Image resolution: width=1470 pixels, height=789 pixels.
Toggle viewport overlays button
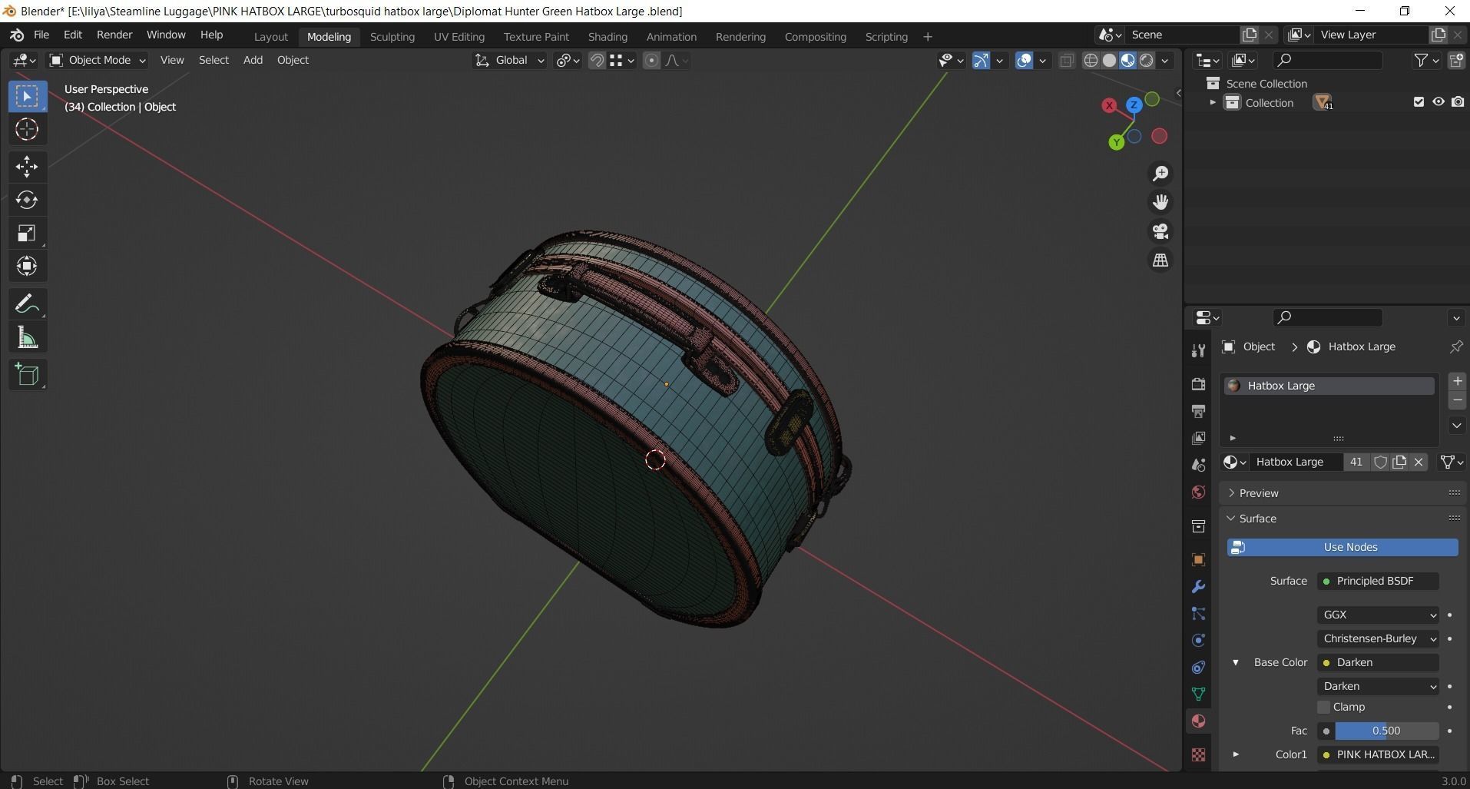point(1024,60)
